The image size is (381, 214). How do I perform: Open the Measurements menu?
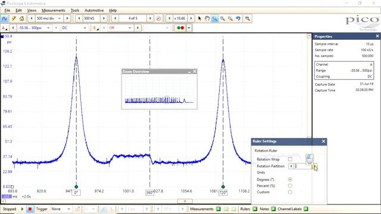[54, 11]
